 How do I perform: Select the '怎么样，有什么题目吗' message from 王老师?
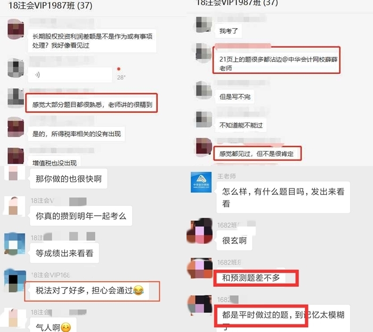point(283,197)
